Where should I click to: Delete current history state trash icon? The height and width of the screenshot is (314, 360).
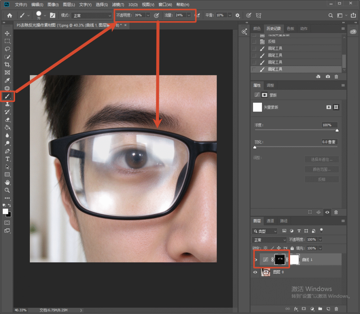coord(336,77)
